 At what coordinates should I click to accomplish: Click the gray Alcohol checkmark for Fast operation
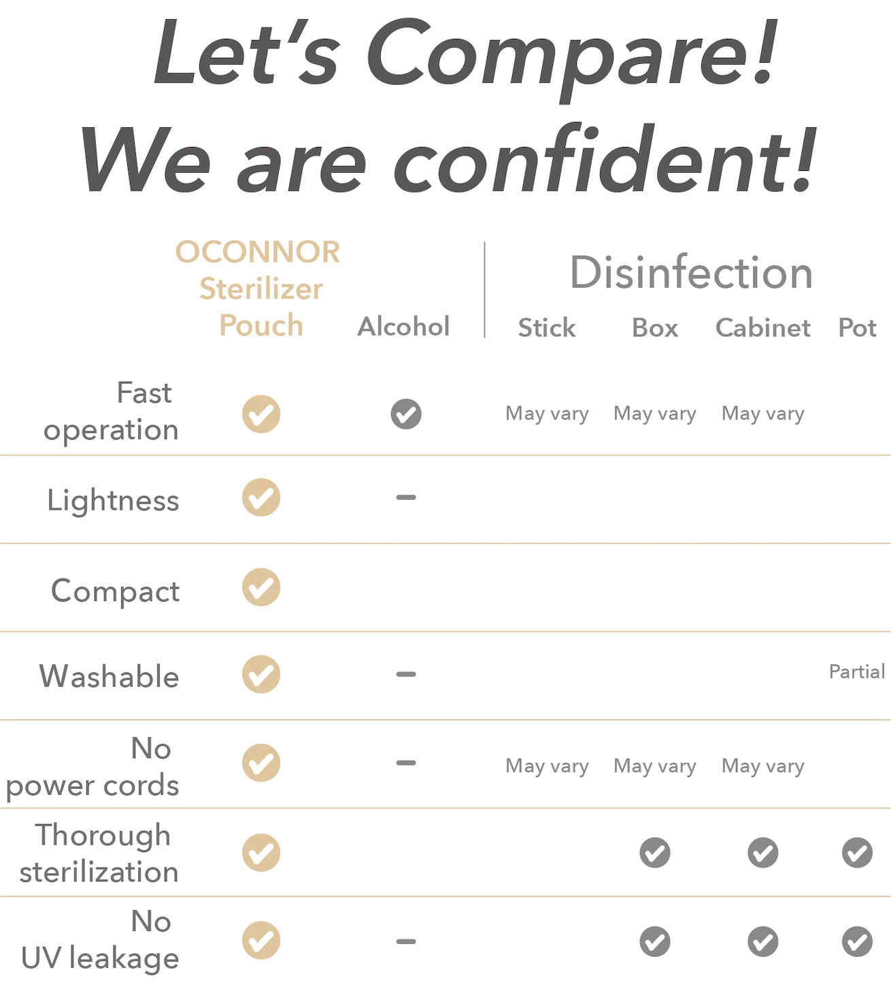[x=406, y=414]
